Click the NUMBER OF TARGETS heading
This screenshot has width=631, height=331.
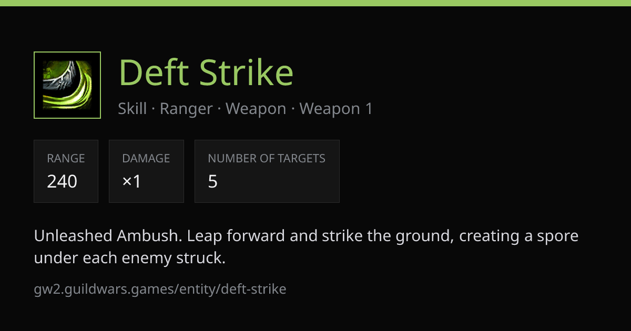click(x=267, y=158)
